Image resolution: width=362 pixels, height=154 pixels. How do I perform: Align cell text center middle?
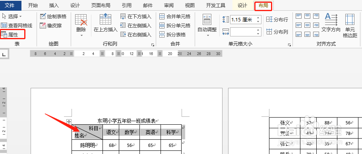(307, 25)
